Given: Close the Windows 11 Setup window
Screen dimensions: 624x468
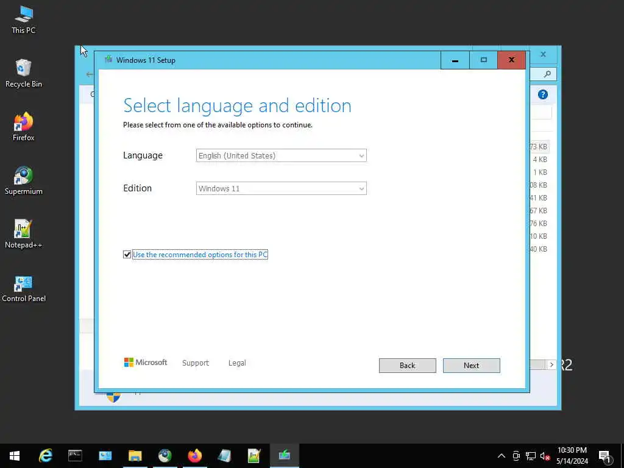Looking at the screenshot, I should click(x=511, y=60).
